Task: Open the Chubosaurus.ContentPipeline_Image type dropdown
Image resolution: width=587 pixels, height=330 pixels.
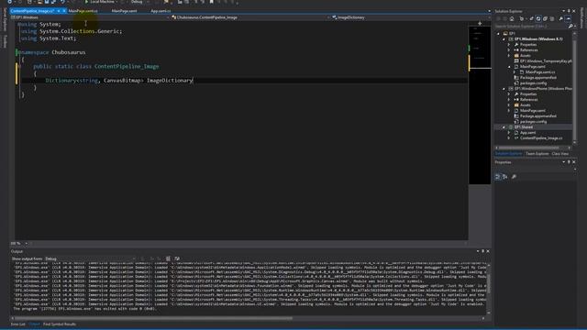Action: click(x=250, y=17)
